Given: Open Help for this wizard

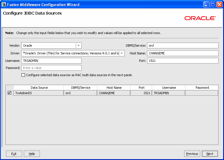Looking at the screenshot, I should [32, 154].
